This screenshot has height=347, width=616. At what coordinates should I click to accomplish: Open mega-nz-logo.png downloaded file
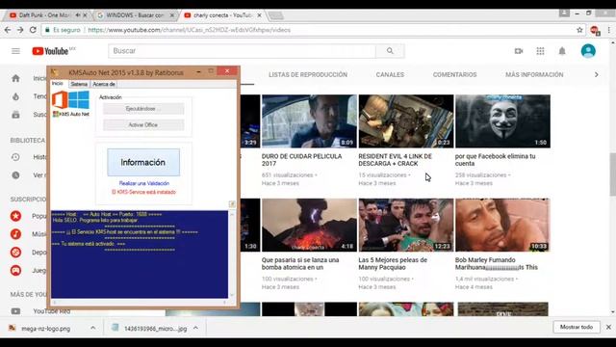click(45, 329)
